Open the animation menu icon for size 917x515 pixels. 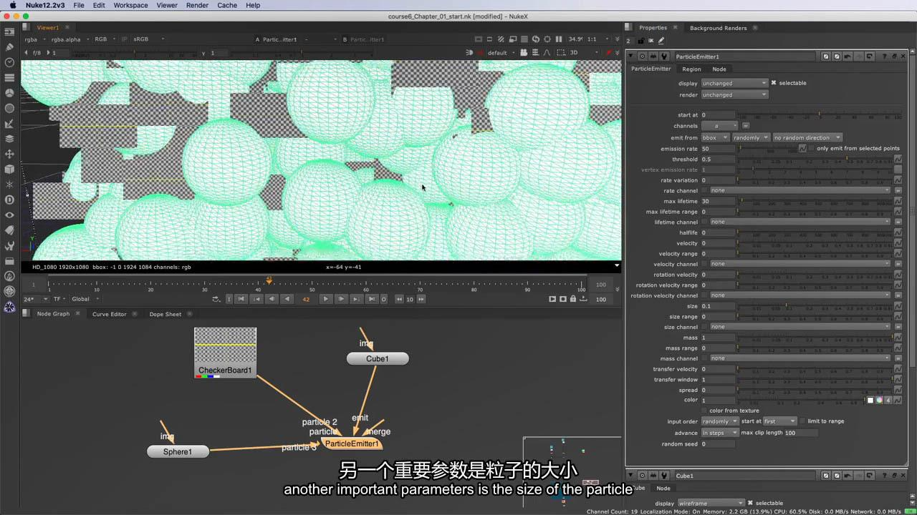[898, 306]
